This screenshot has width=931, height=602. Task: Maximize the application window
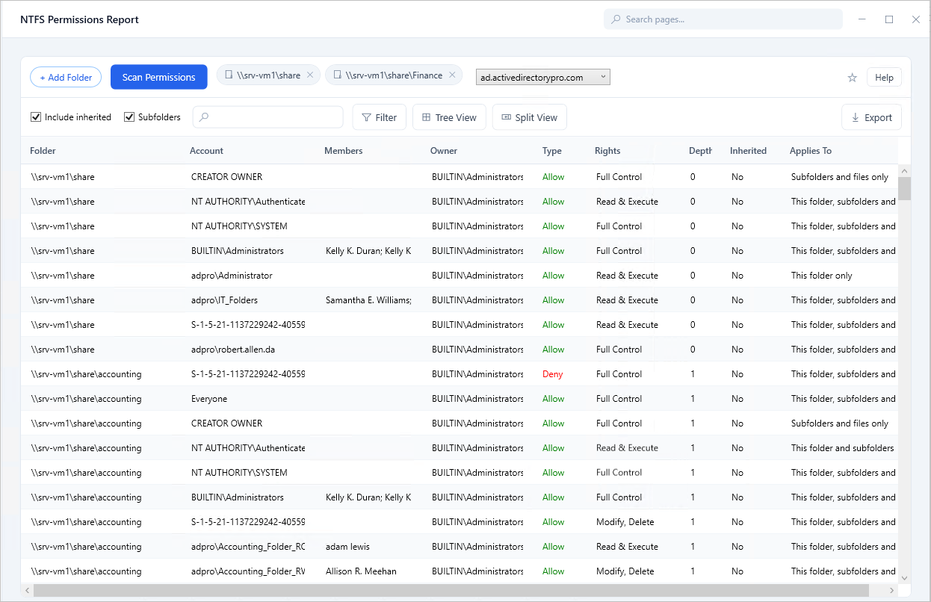click(x=889, y=19)
